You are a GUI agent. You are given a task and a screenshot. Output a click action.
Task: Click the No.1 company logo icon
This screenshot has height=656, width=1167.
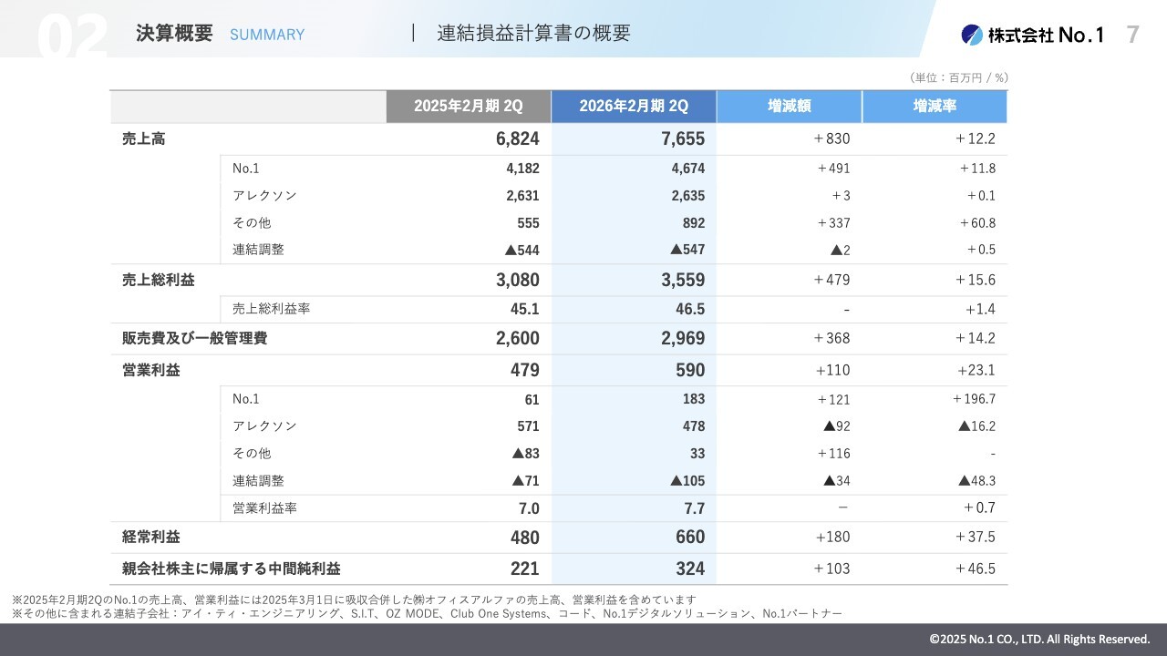(972, 35)
